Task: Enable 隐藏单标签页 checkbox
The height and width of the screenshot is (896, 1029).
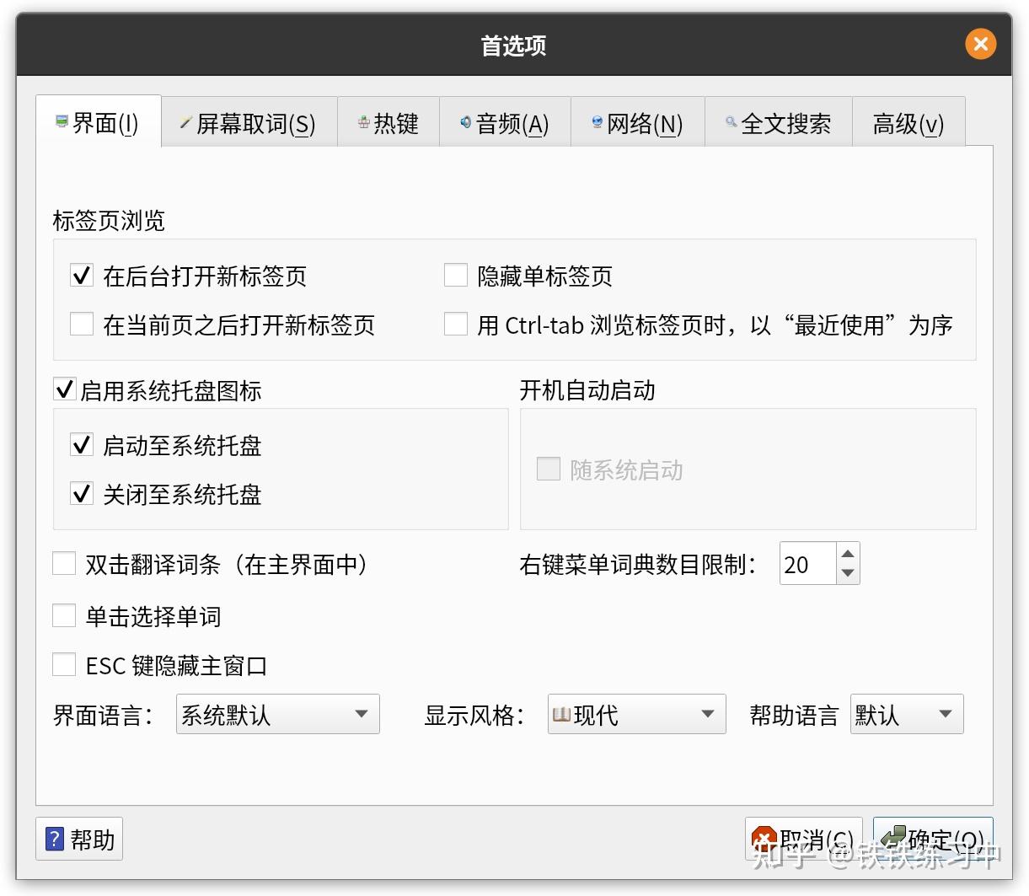Action: (x=456, y=275)
